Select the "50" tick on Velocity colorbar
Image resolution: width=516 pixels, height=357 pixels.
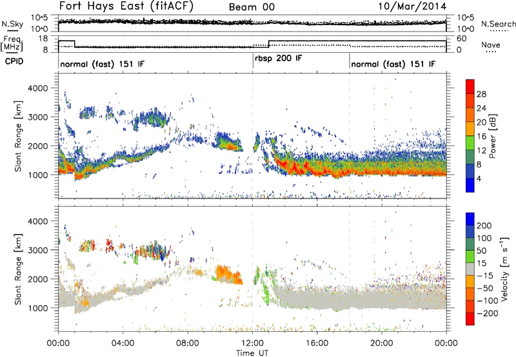(x=481, y=251)
